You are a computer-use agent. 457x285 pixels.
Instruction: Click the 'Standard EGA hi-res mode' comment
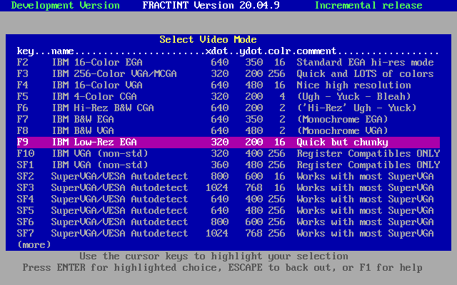365,63
